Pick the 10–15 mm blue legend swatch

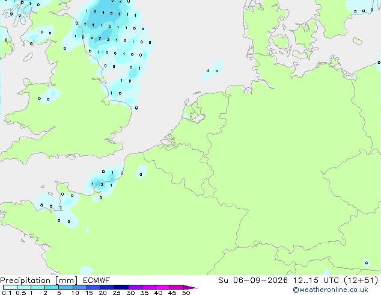(x=80, y=287)
